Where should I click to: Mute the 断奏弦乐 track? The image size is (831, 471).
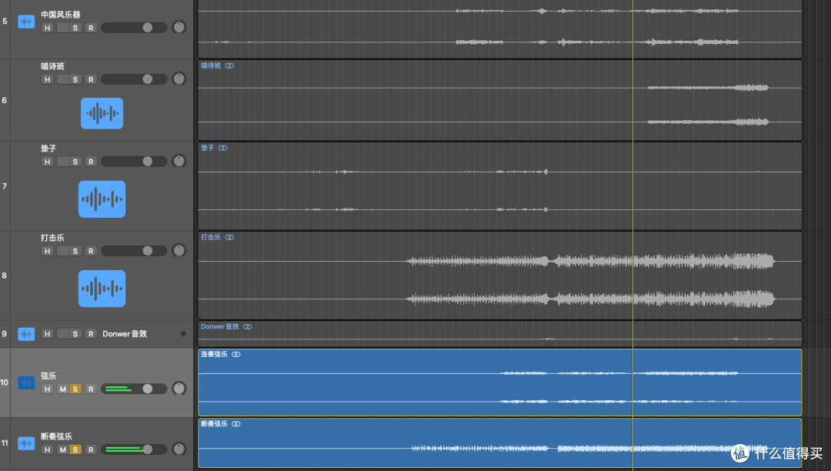(x=62, y=449)
